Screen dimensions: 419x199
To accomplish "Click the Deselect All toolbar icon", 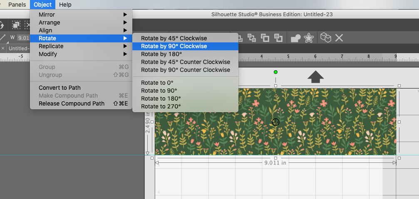I will click(27, 25).
